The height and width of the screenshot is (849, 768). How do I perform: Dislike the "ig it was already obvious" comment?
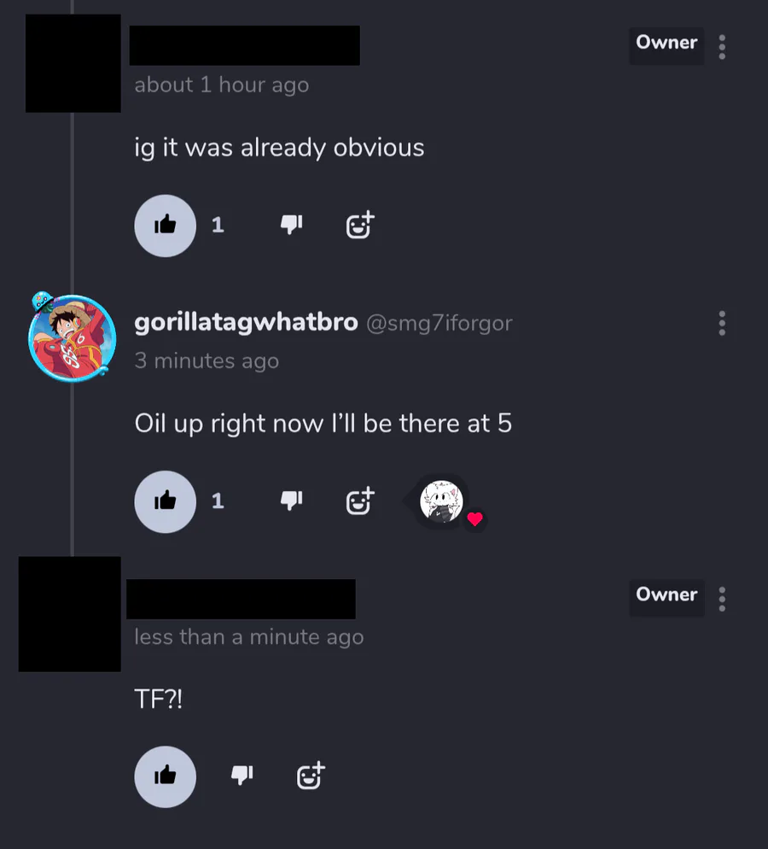(x=291, y=224)
